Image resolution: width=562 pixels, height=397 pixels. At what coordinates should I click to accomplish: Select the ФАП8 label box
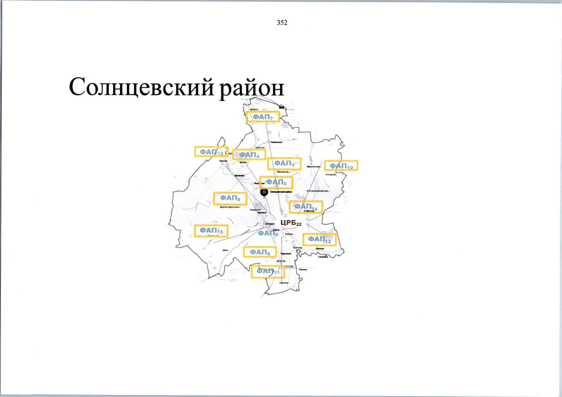pyautogui.click(x=230, y=198)
